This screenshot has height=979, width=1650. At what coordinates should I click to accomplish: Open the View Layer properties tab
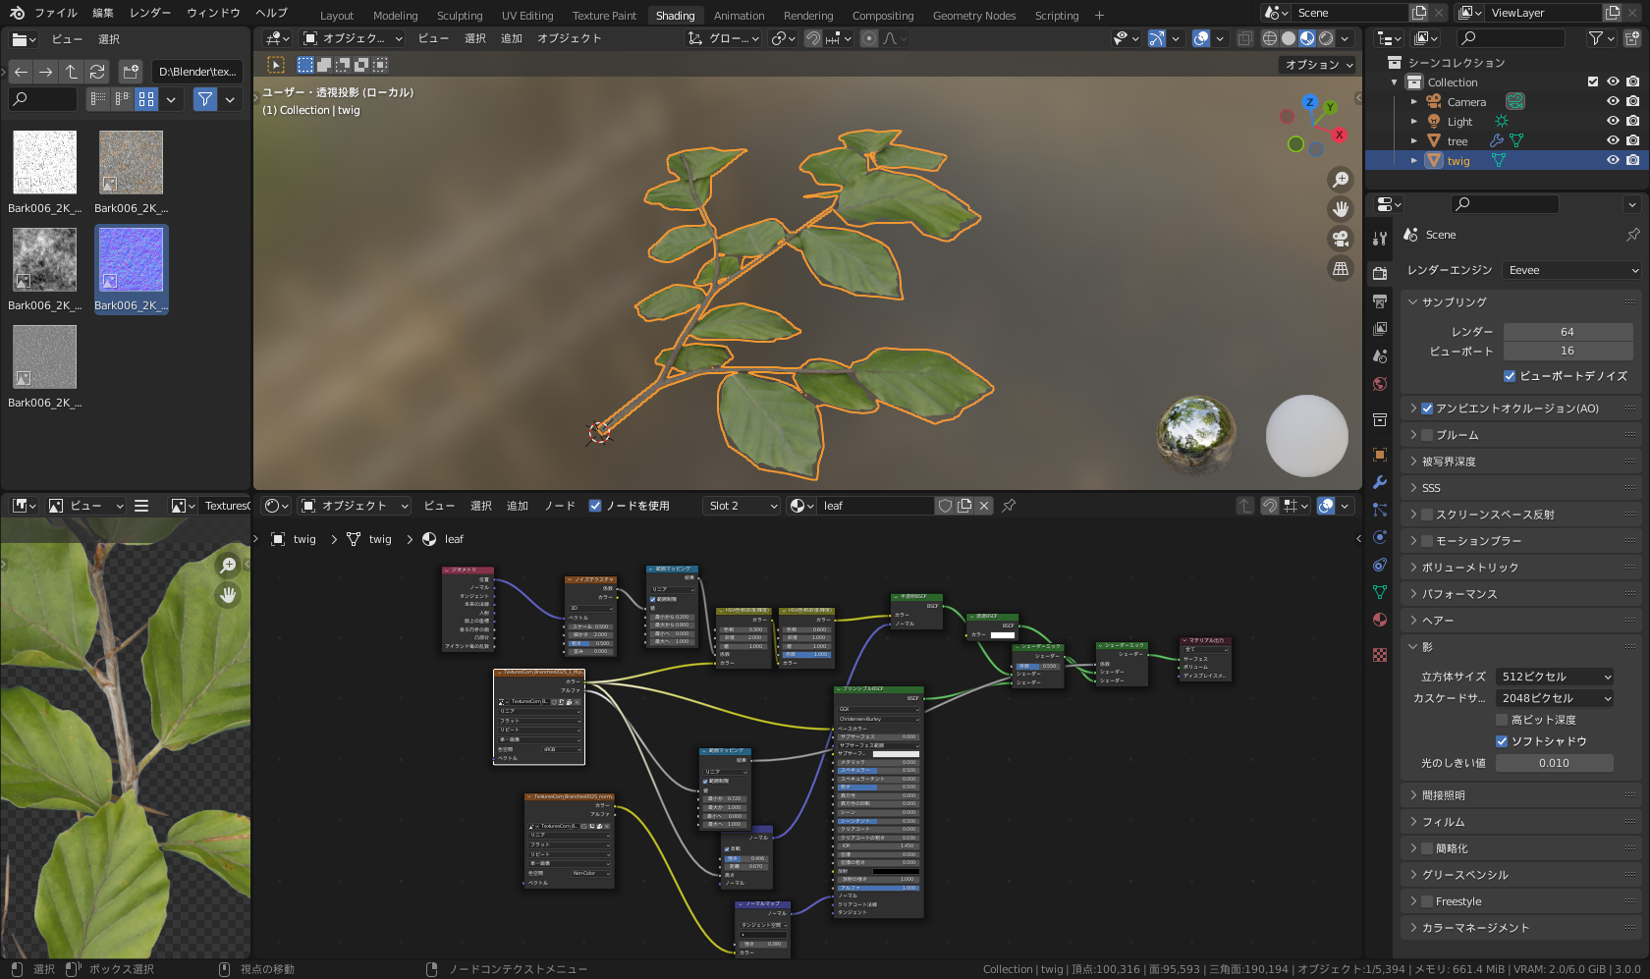(x=1380, y=328)
